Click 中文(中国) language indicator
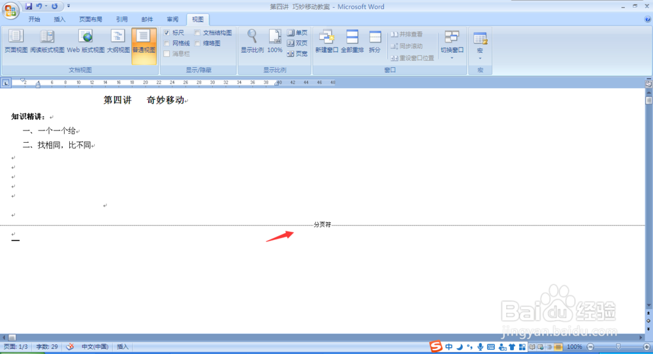 [x=95, y=347]
